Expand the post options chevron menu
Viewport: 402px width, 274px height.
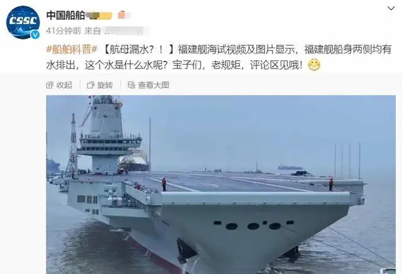coord(391,8)
